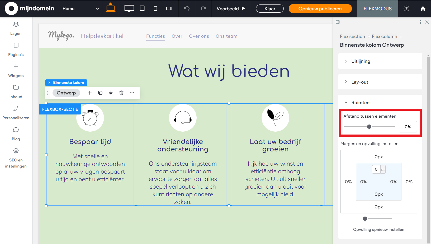Delete the column via the trash icon
The width and height of the screenshot is (431, 244).
click(x=121, y=93)
